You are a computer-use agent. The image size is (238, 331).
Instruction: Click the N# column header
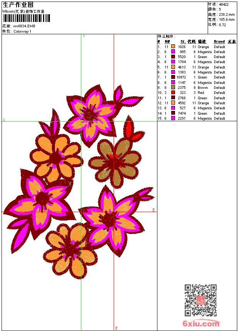click(167, 42)
